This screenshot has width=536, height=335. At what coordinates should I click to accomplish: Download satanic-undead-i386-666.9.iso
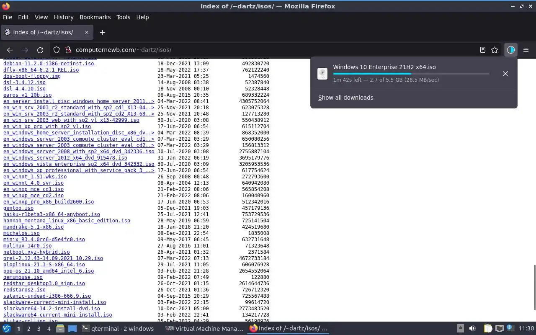[x=47, y=296]
